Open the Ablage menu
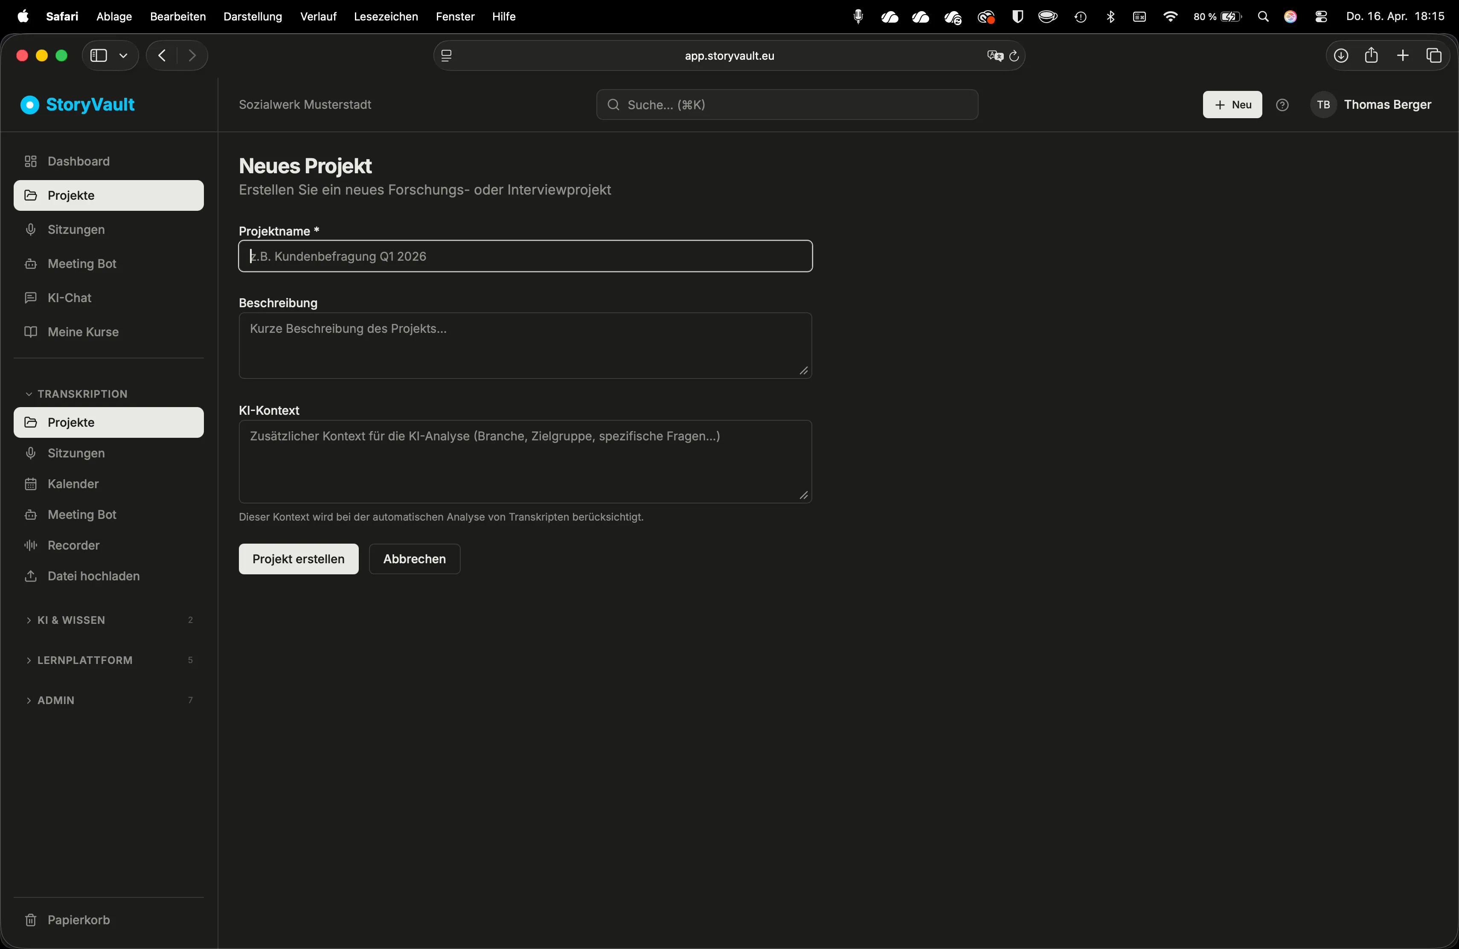Image resolution: width=1459 pixels, height=949 pixels. point(114,17)
